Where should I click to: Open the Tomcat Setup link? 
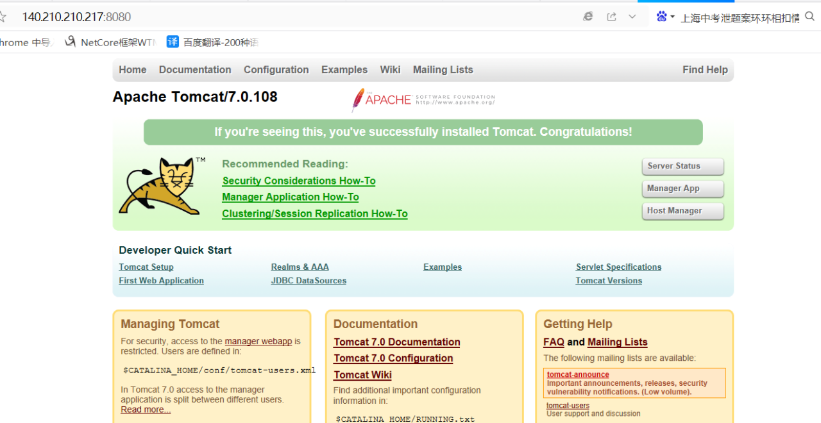146,267
